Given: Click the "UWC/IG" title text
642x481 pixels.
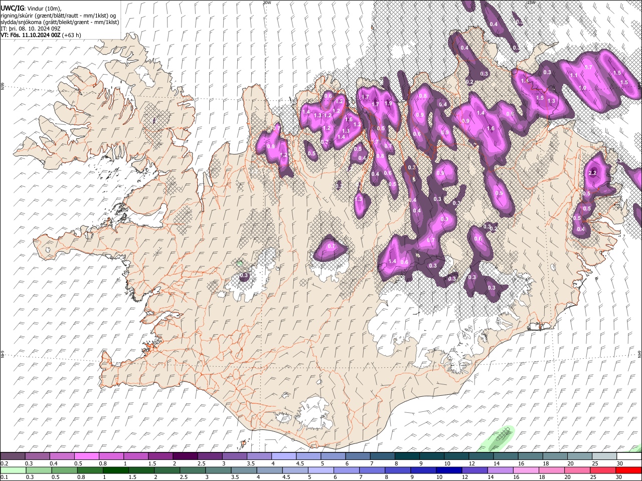Looking at the screenshot, I should coord(12,9).
